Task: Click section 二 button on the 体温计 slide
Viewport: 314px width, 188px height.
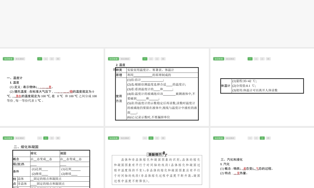Action: [x=256, y=59]
